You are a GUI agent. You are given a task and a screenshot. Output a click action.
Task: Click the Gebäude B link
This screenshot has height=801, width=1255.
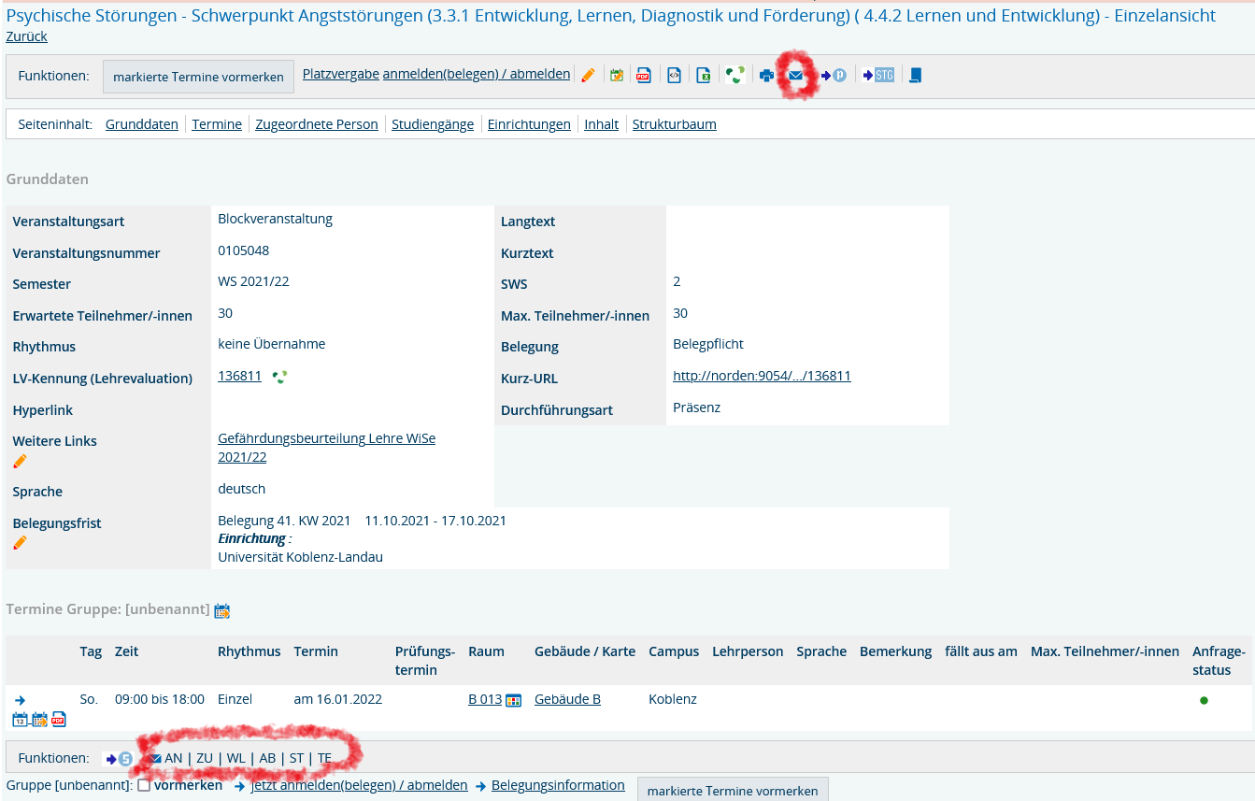tap(567, 699)
